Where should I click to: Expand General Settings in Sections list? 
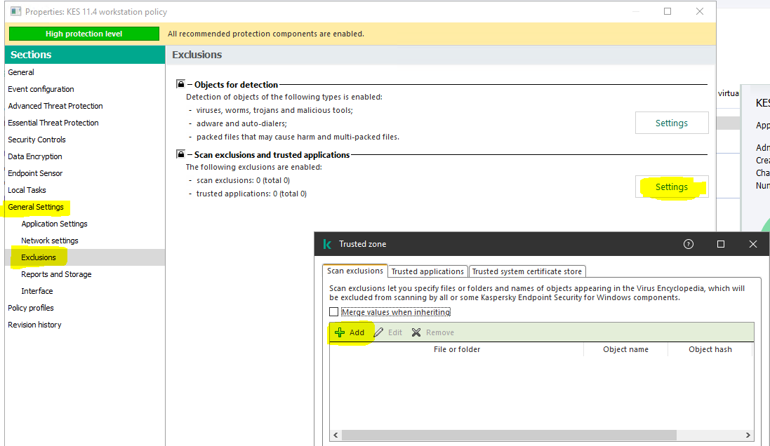click(x=36, y=207)
